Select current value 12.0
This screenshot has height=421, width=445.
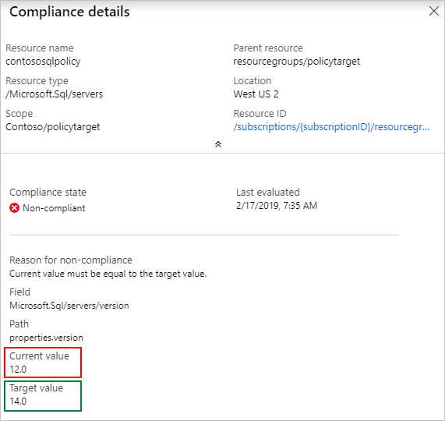click(x=18, y=370)
